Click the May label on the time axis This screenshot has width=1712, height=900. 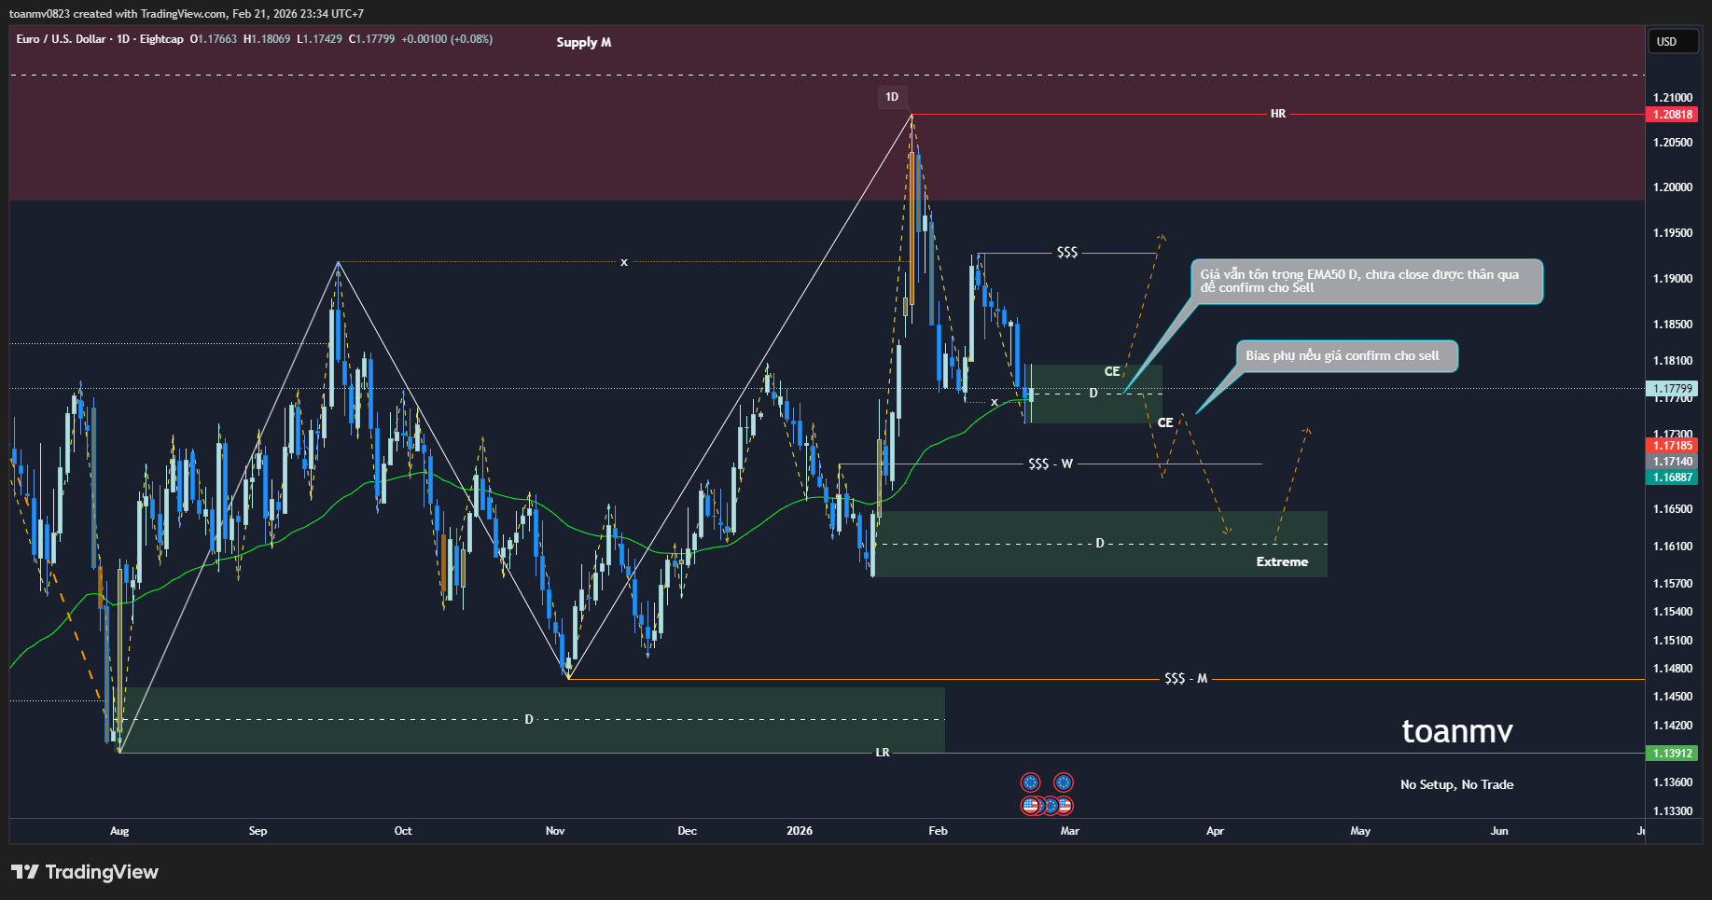point(1361,830)
